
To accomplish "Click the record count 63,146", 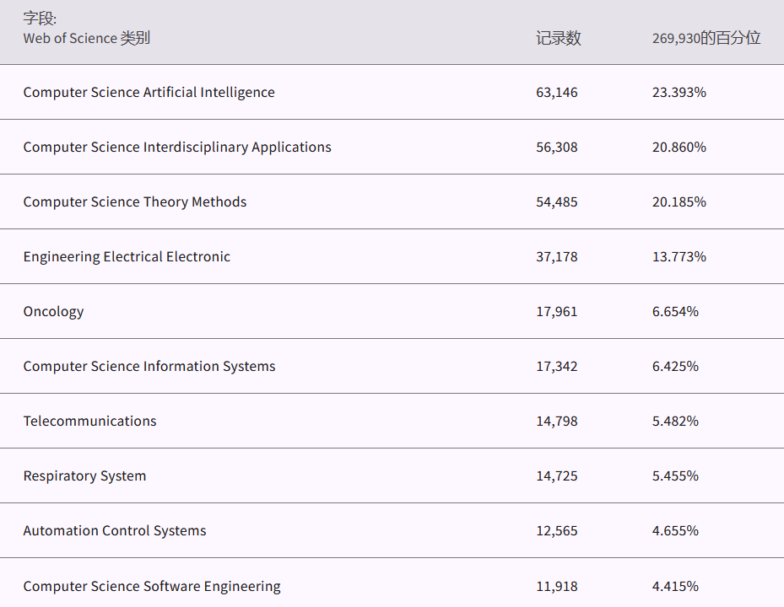I will [557, 93].
